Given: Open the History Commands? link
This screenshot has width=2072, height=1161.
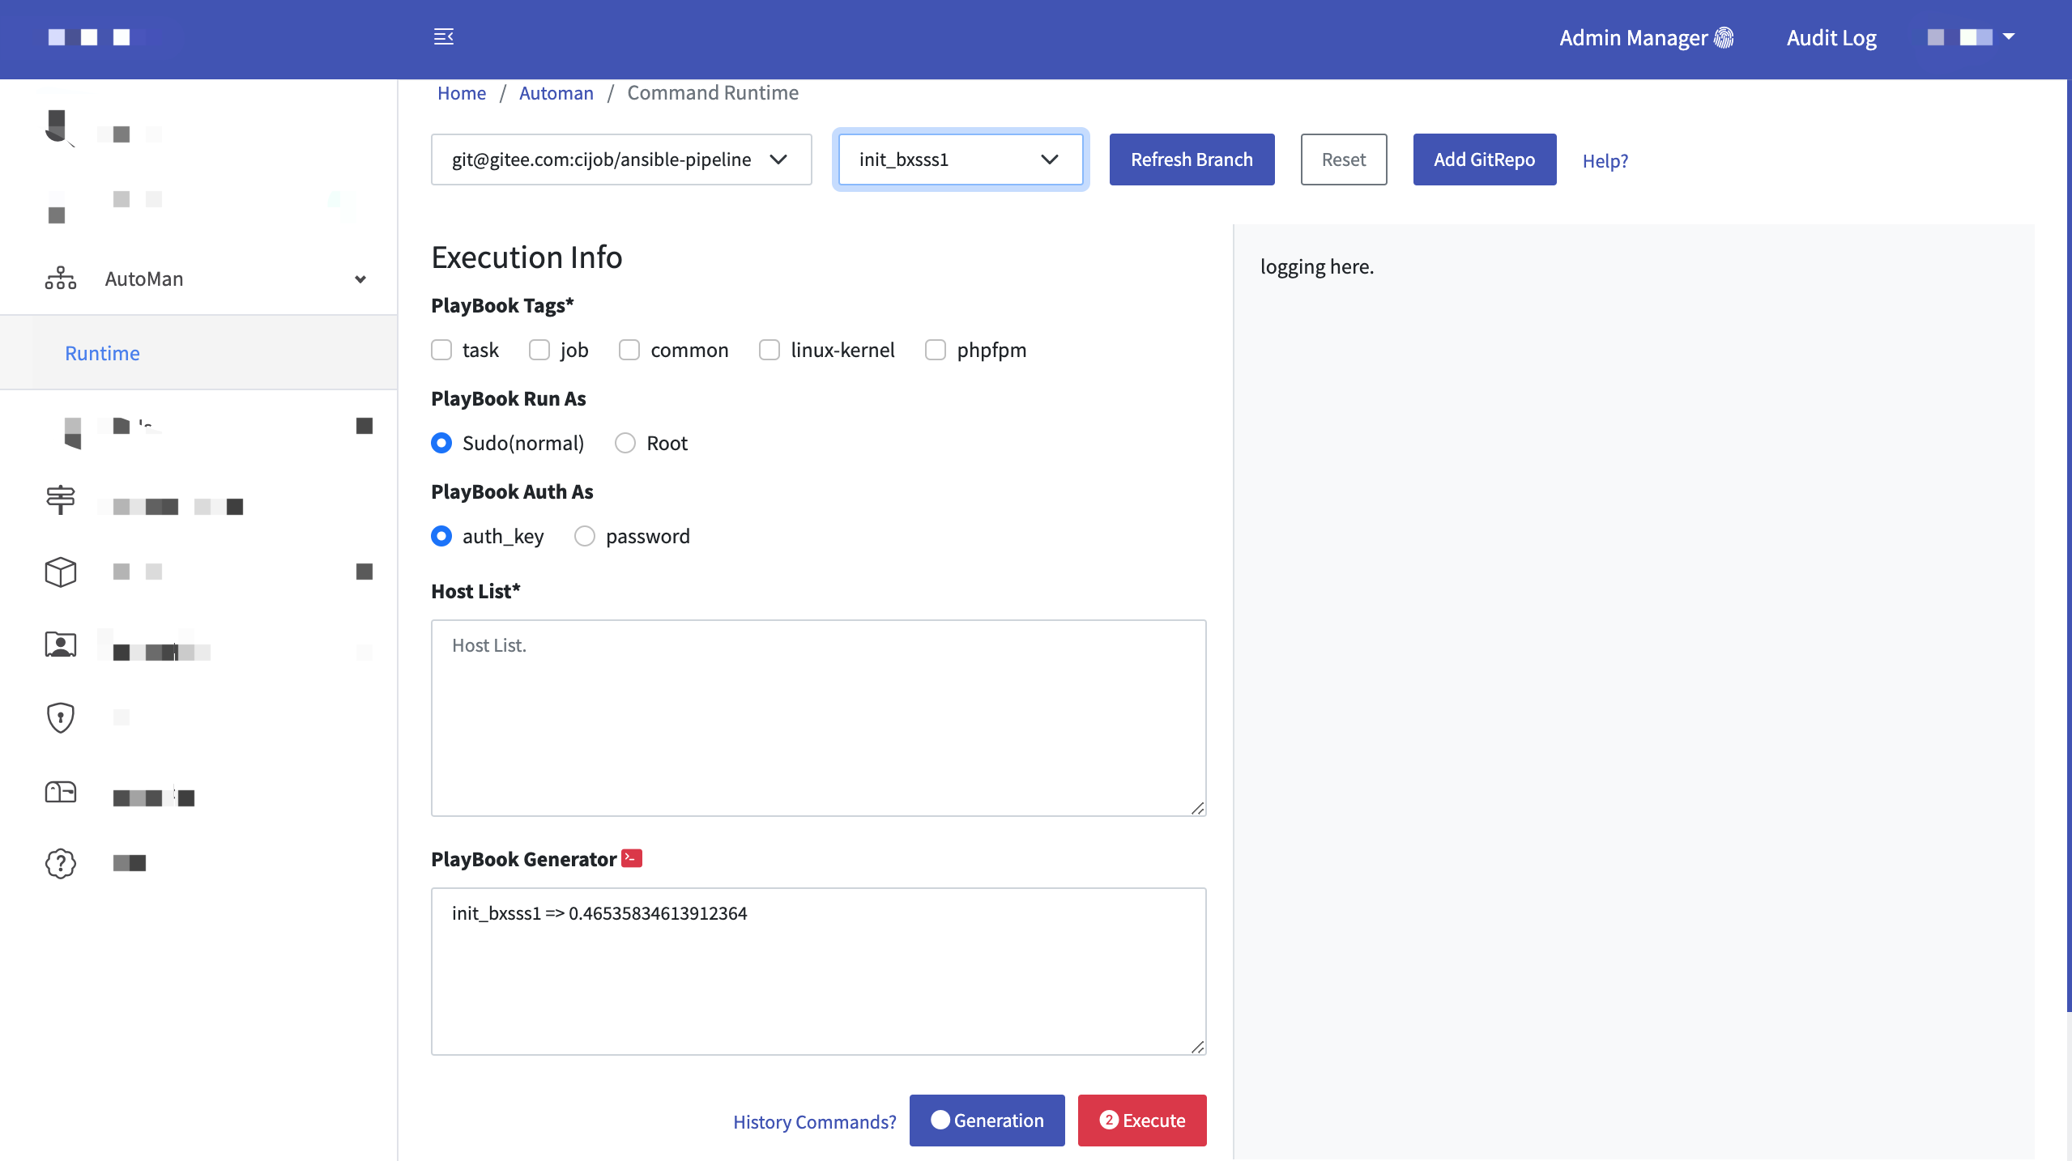Looking at the screenshot, I should coord(815,1121).
